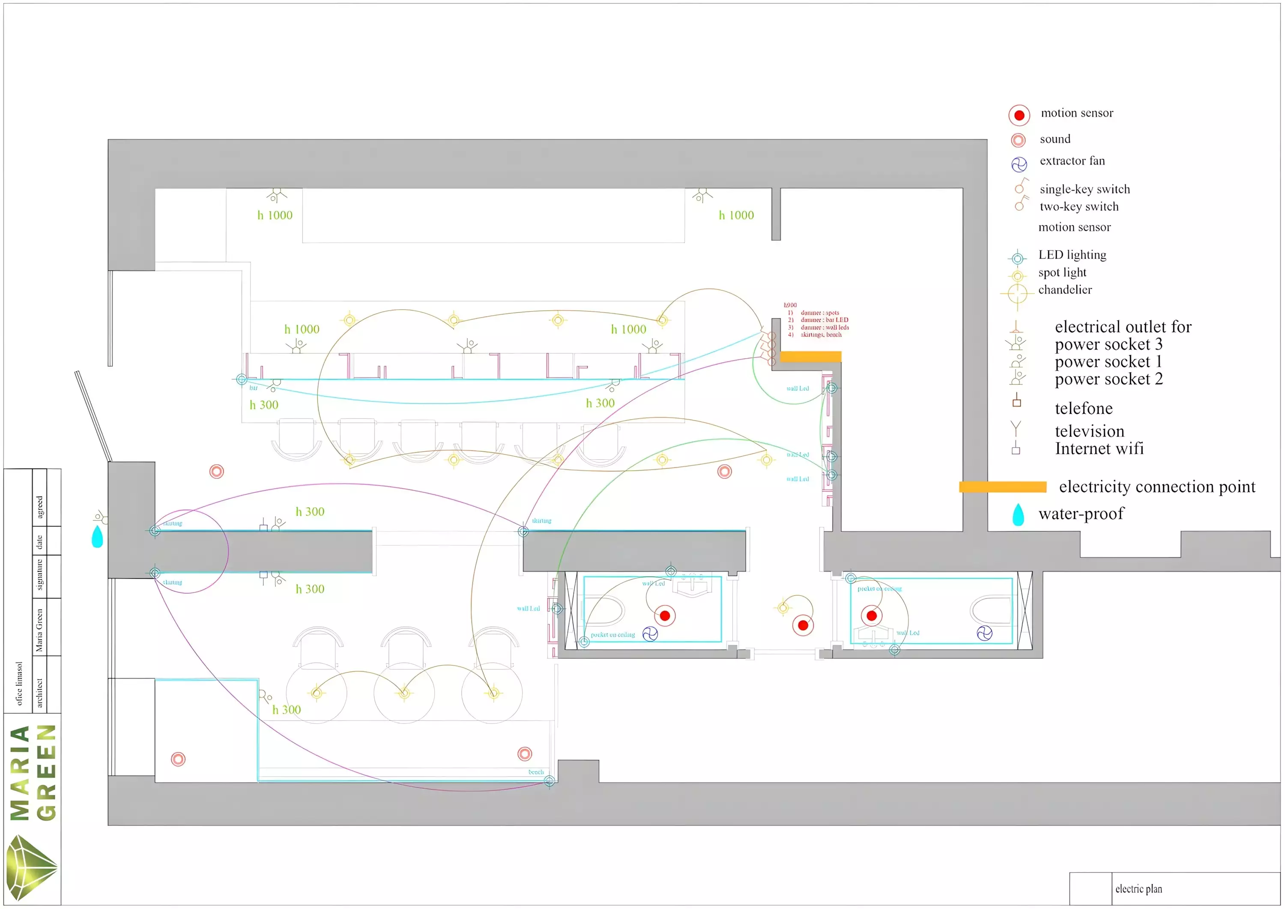This screenshot has width=1285, height=909.
Task: Click the red dimmer list annotation text
Action: 816,320
